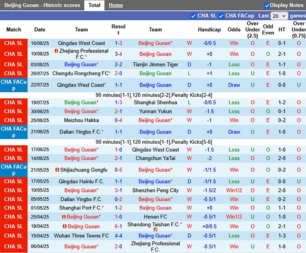Image resolution: width=306 pixels, height=253 pixels.
Task: Open Shanghai Shenhua team link
Action: pyautogui.click(x=155, y=103)
